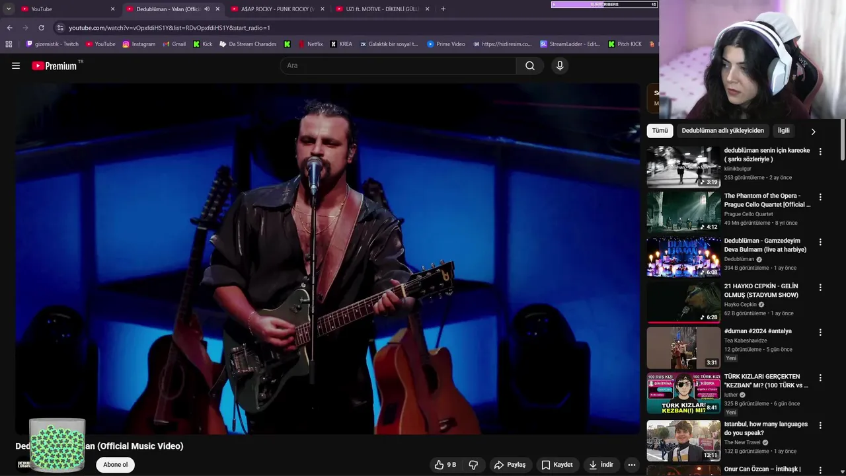View site information icon in address bar
846x476 pixels.
click(60, 28)
